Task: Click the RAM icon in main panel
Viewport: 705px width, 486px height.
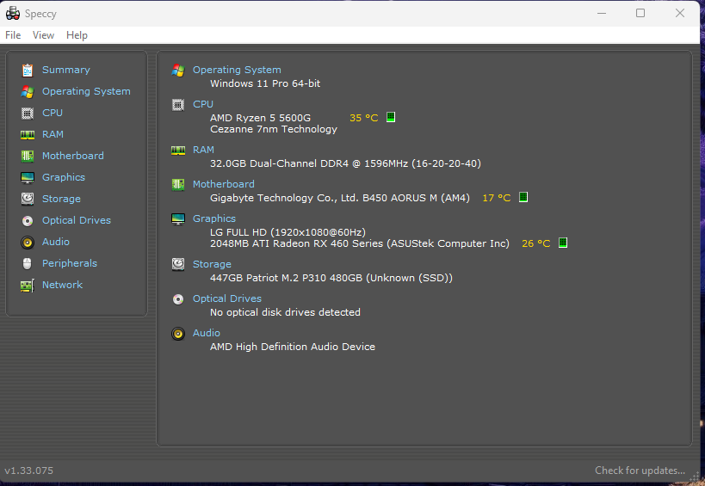Action: click(x=178, y=150)
